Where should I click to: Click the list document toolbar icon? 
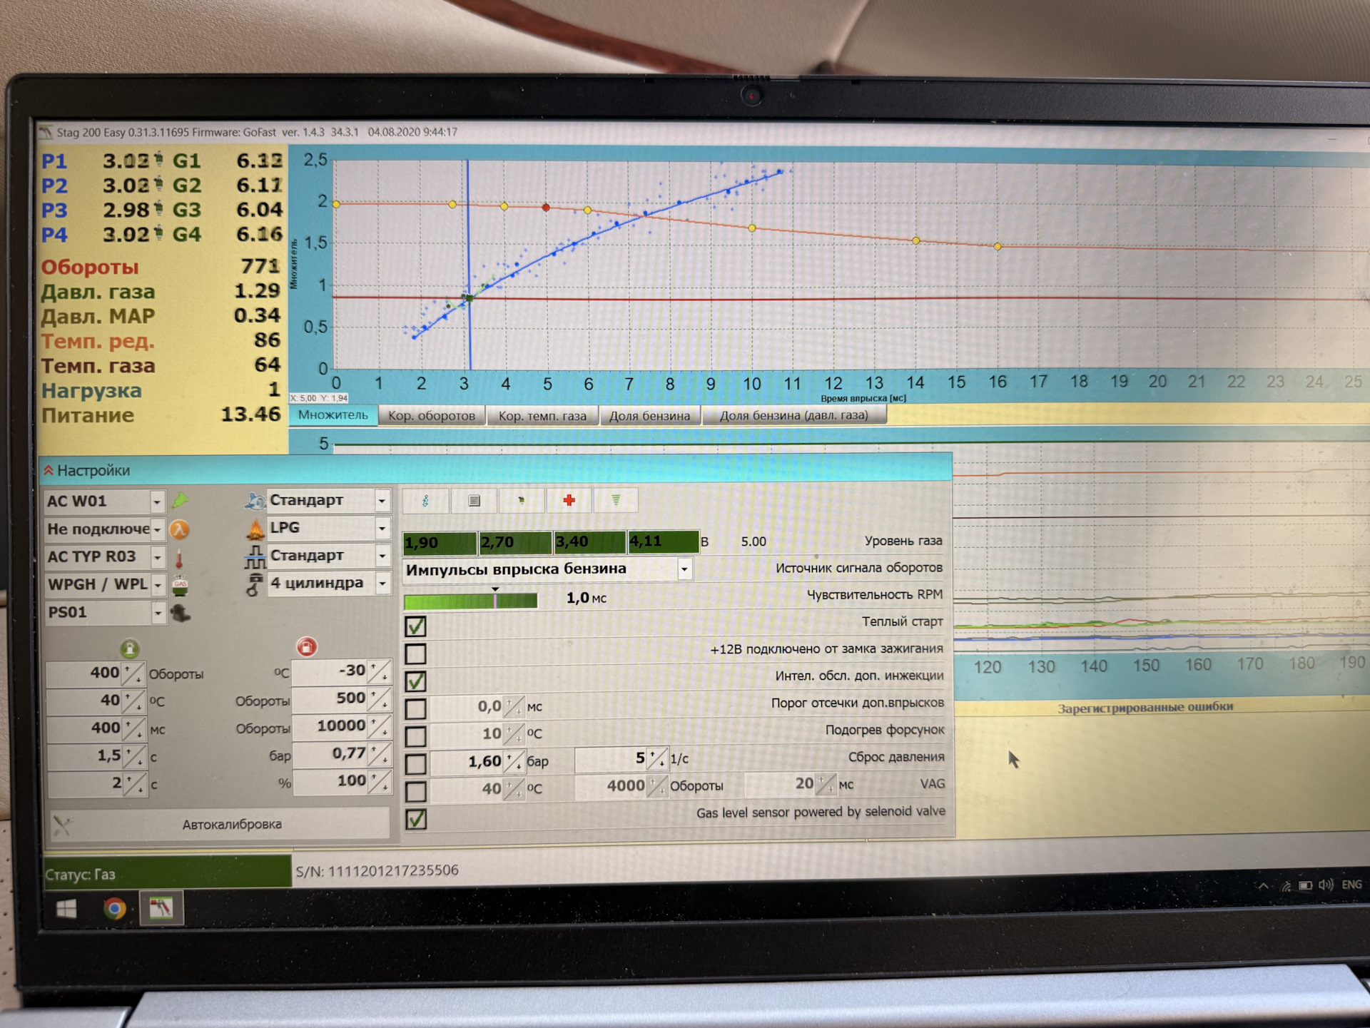(474, 501)
